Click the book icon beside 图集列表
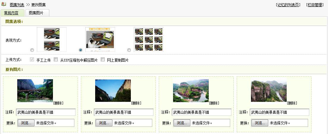Viewport: 328px width, 134px height. click(x=4, y=4)
